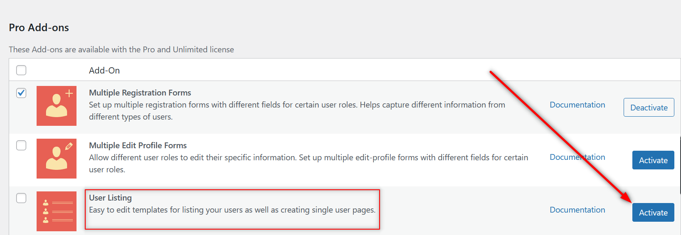This screenshot has height=235, width=681.
Task: Uncheck the Multiple Registration Forms checkbox
Action: coord(21,93)
